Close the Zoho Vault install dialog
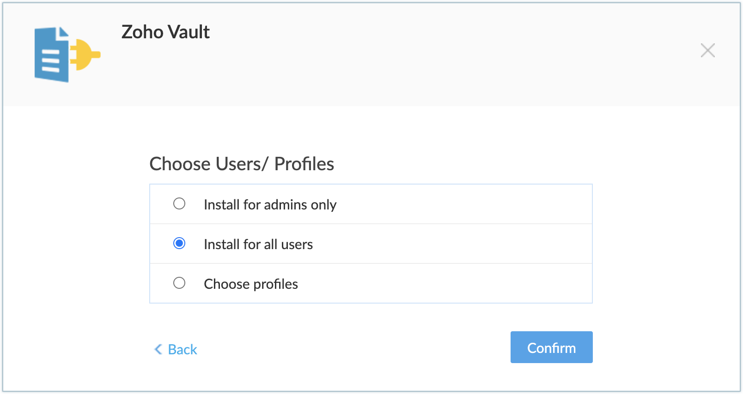 (x=707, y=50)
